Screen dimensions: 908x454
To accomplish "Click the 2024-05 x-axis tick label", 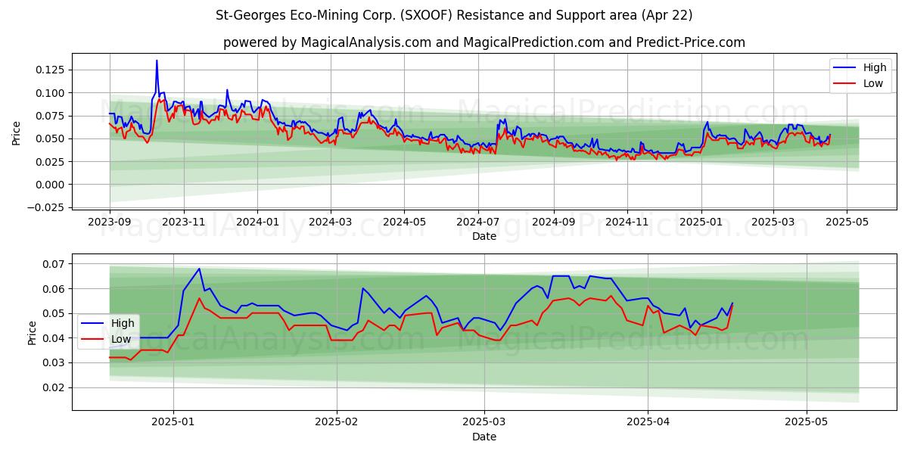I will (x=403, y=222).
